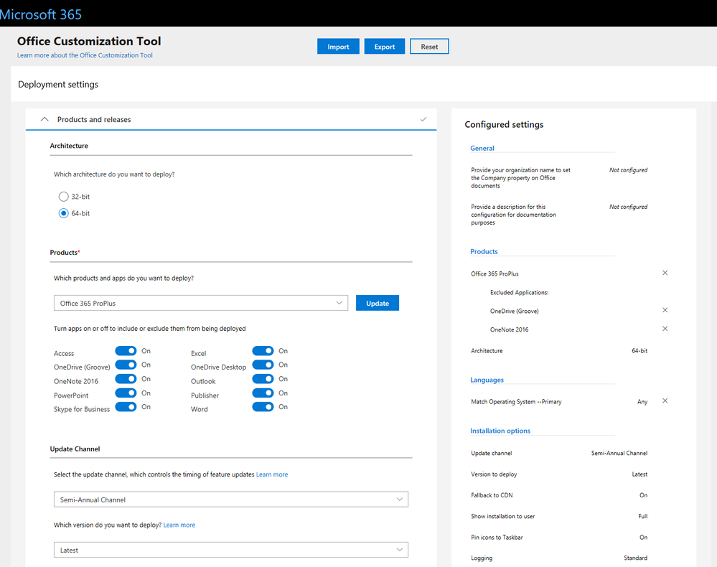Click the Export button
The width and height of the screenshot is (717, 567).
[385, 47]
